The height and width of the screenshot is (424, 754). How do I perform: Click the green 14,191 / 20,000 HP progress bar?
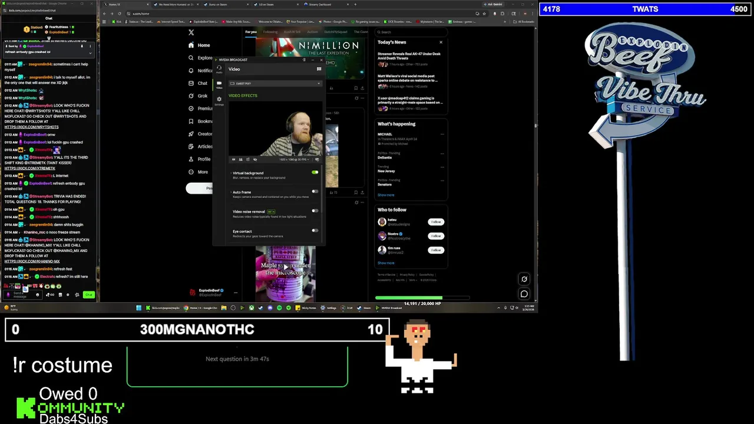[422, 298]
